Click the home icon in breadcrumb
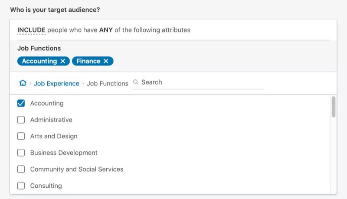This screenshot has width=347, height=199. (x=23, y=83)
